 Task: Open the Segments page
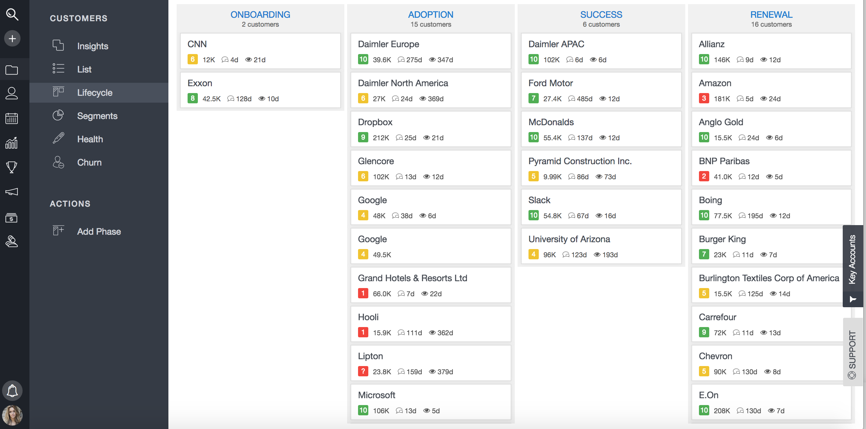(x=97, y=116)
